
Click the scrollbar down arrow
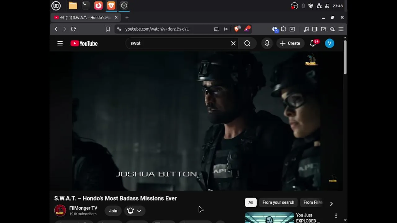tap(345, 220)
